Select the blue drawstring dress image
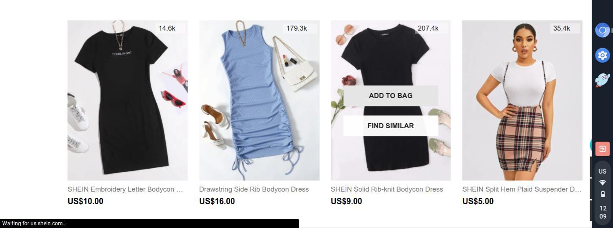 (259, 100)
